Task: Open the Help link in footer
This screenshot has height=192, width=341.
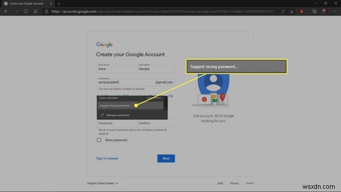Action: [220, 183]
